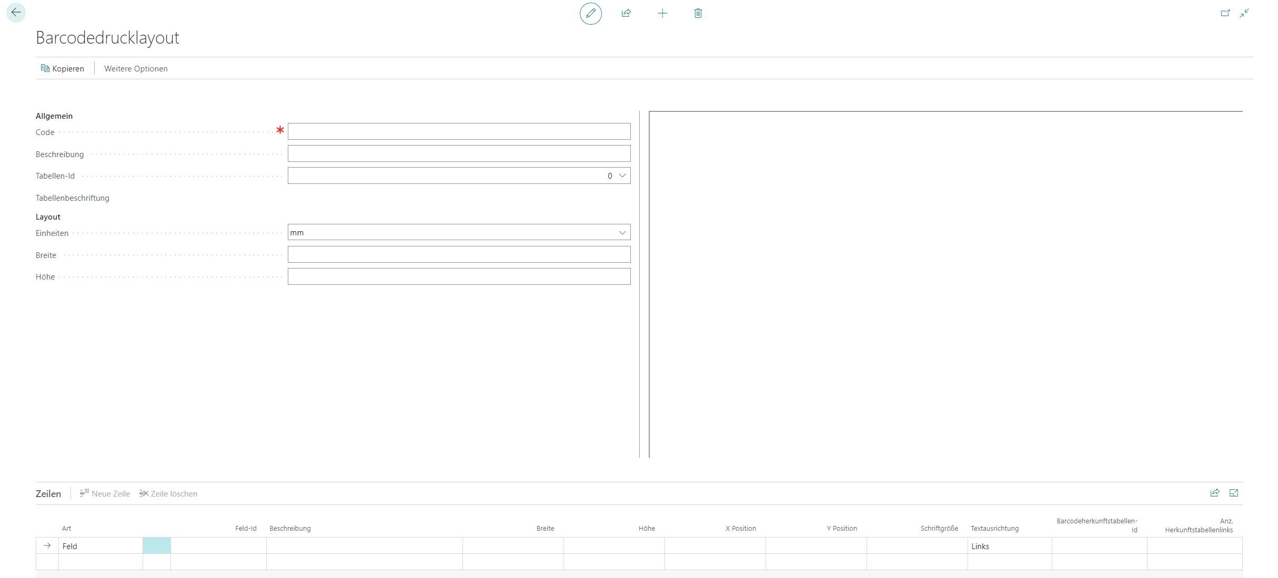Expand the Zeilen section to full view
The height and width of the screenshot is (578, 1278).
point(1234,493)
